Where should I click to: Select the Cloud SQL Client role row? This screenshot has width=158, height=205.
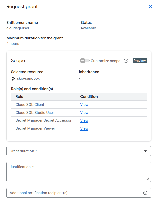[x=30, y=105]
